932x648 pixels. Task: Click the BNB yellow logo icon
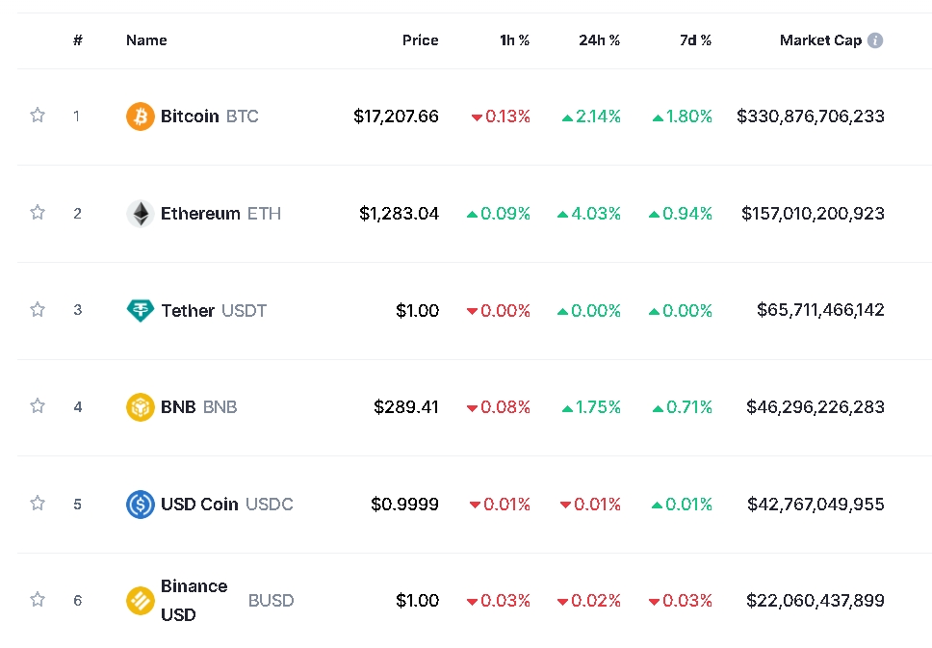140,407
